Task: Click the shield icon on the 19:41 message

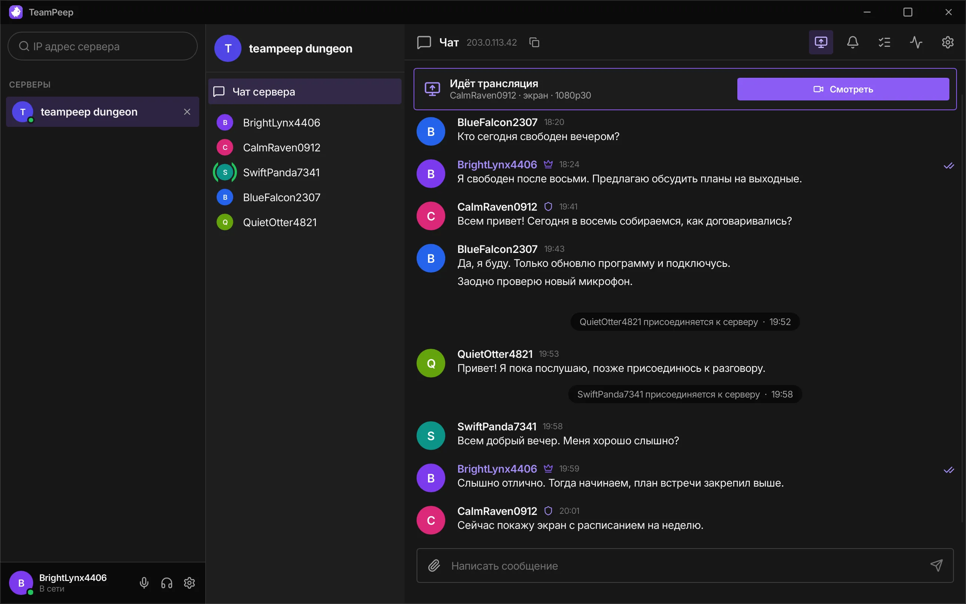Action: tap(548, 206)
